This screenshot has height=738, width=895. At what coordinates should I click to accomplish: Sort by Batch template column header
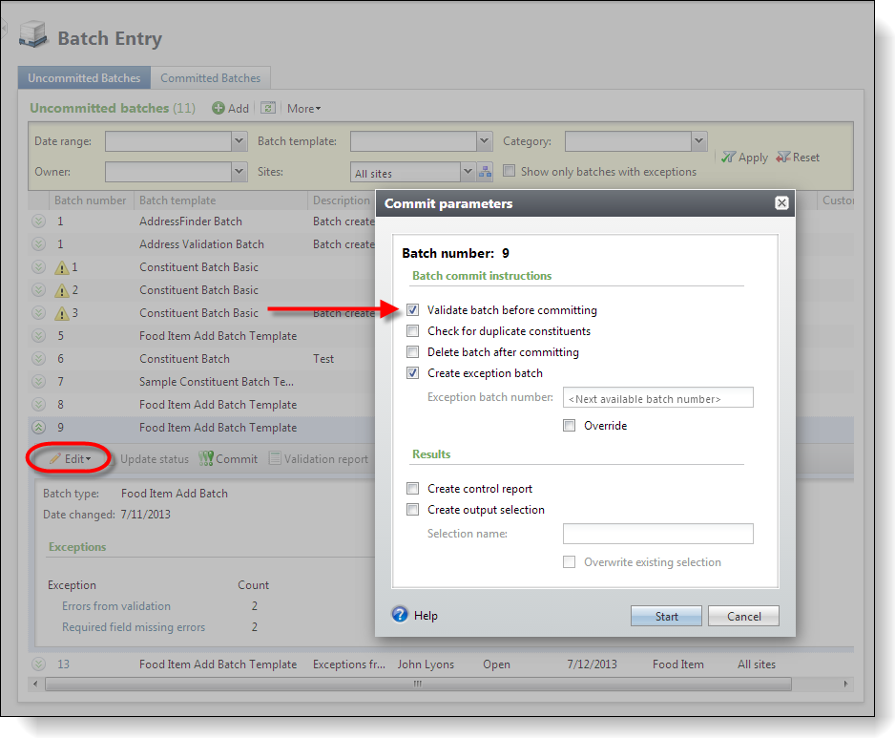pos(177,200)
